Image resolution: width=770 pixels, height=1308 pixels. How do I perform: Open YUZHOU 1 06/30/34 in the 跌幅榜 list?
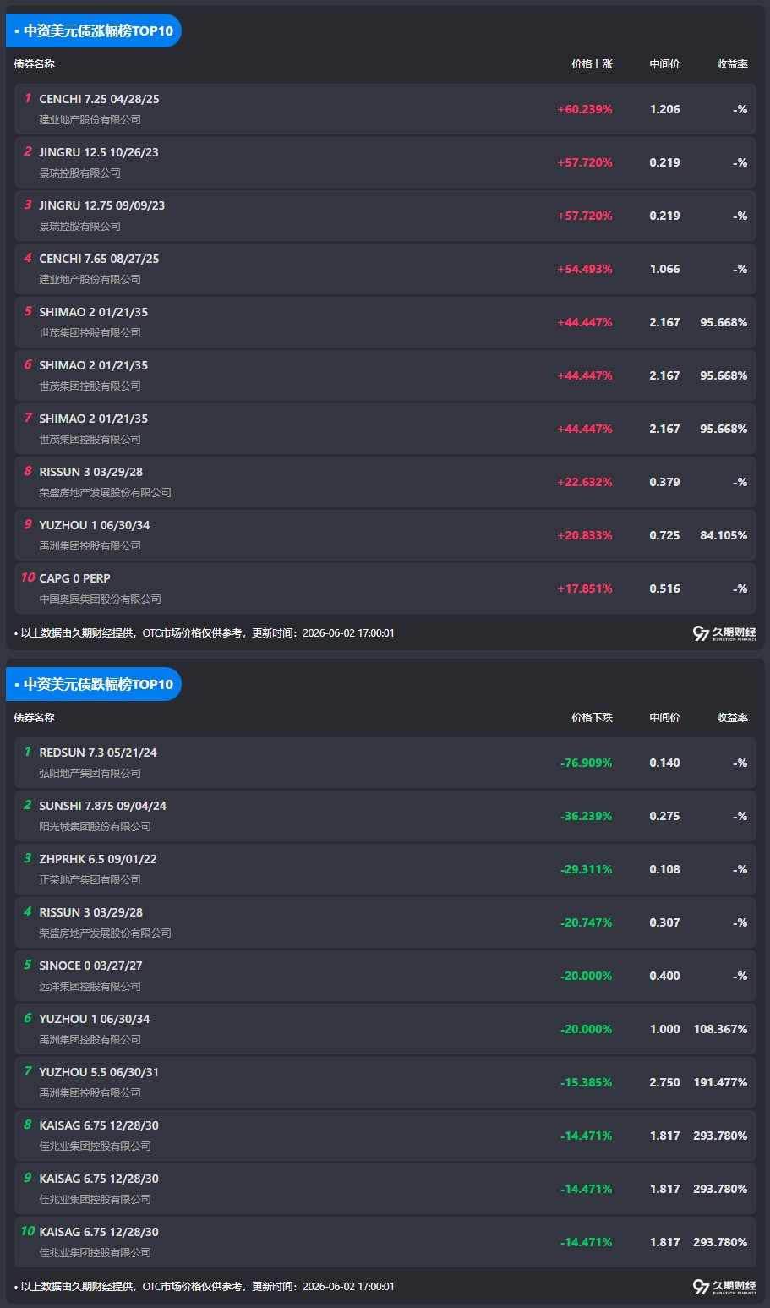(95, 1019)
